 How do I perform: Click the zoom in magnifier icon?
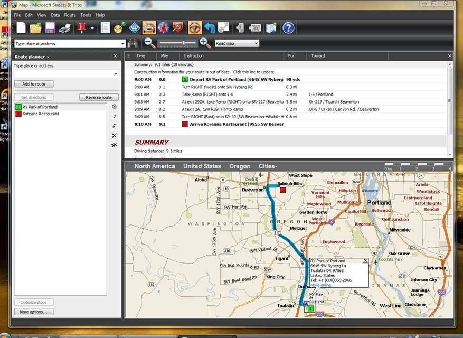coord(205,43)
